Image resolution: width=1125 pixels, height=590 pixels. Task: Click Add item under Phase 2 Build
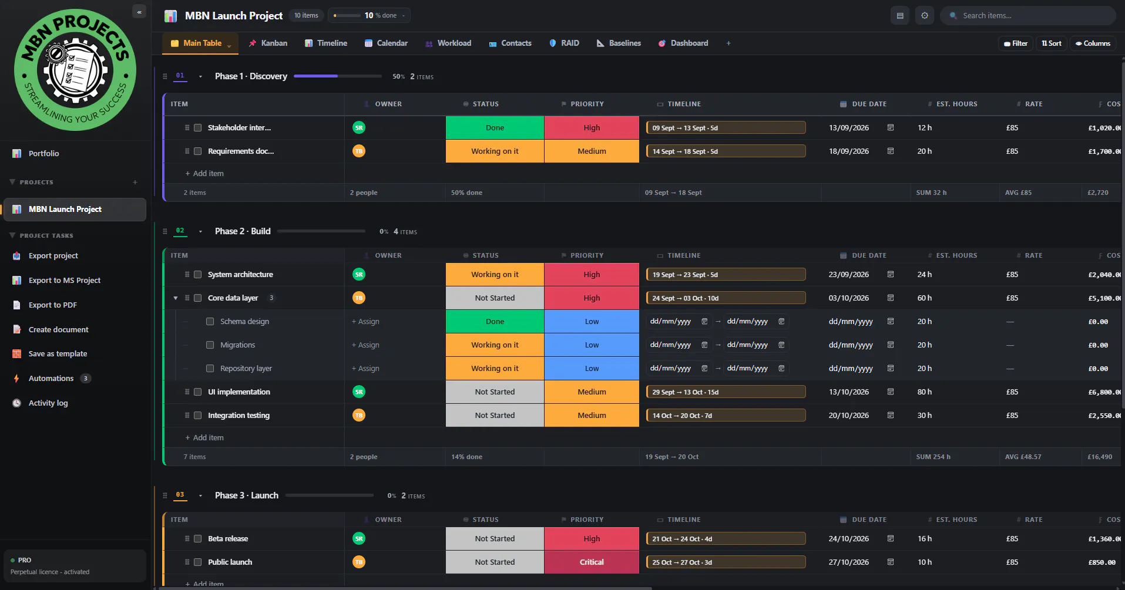pos(204,438)
